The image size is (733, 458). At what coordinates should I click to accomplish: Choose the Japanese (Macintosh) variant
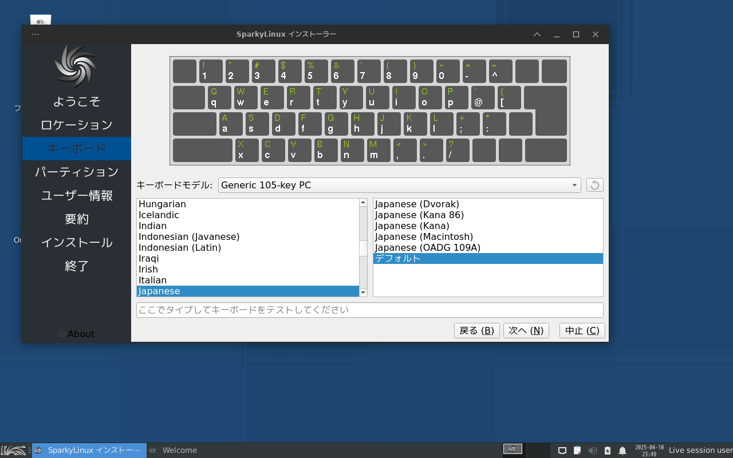click(488, 236)
